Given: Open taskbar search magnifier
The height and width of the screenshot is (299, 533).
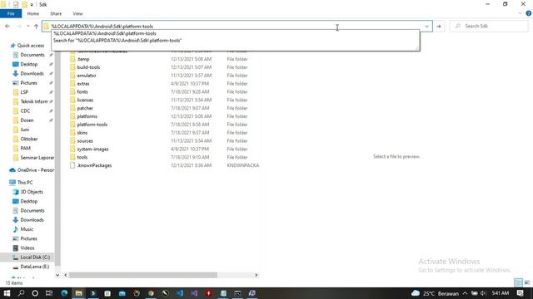Looking at the screenshot, I should point(21,293).
